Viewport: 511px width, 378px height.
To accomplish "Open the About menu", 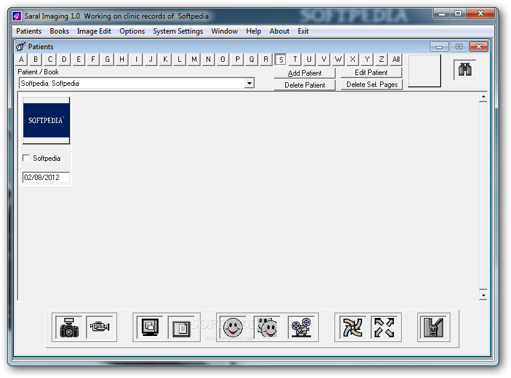I will tap(279, 31).
